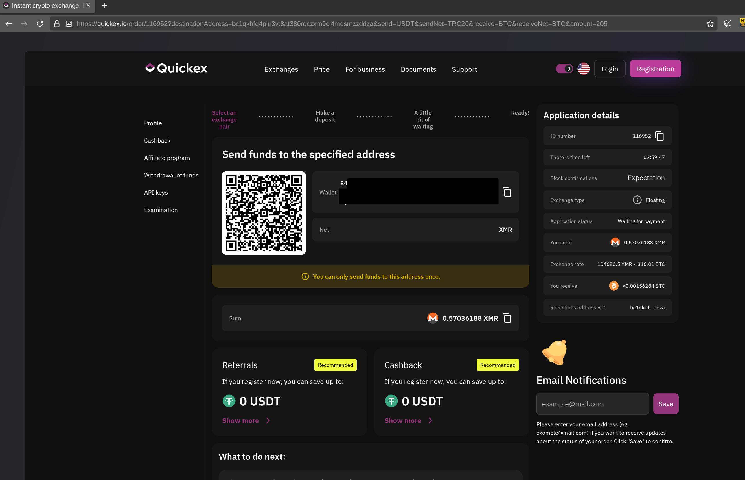Open the Price menu item
Viewport: 745px width, 480px height.
321,69
